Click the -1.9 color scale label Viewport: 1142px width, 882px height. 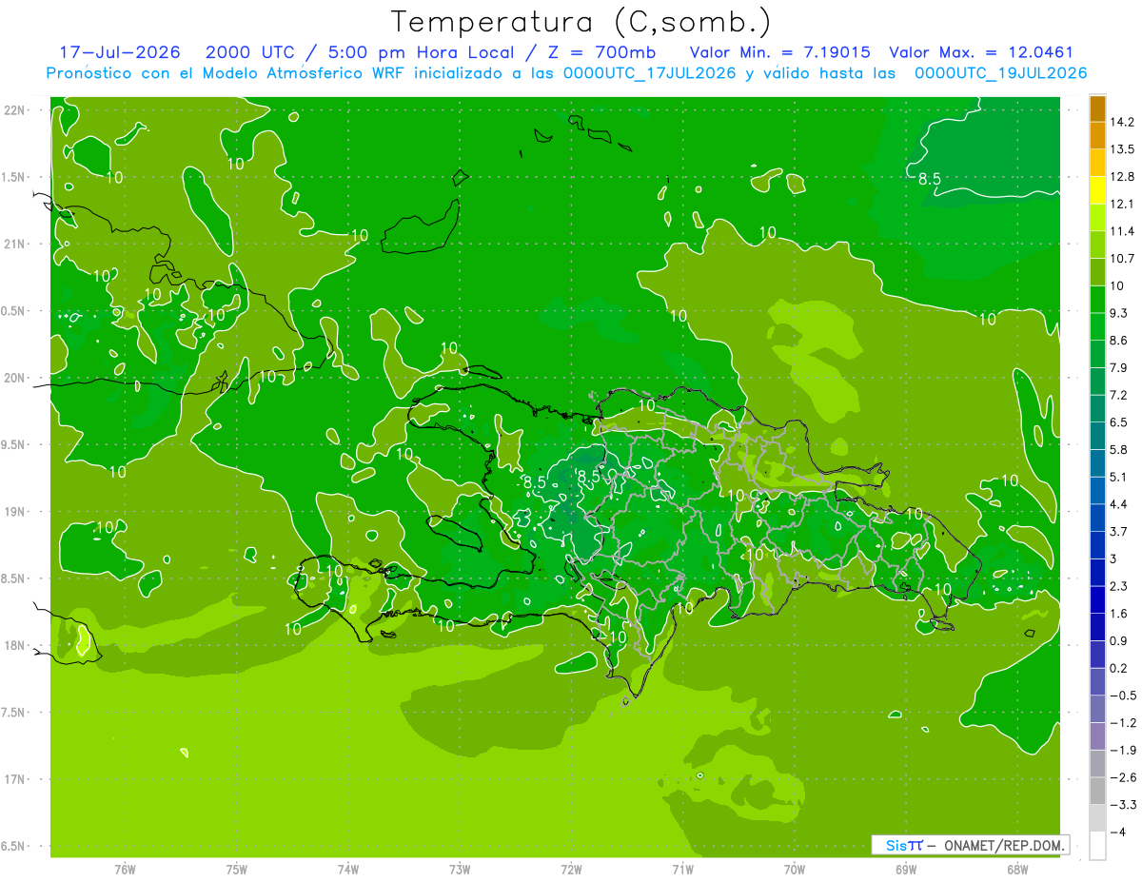[1123, 750]
